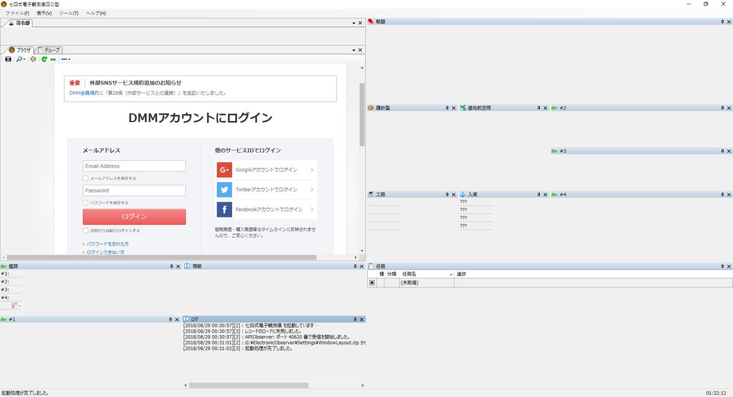The height and width of the screenshot is (397, 733).
Task: Click the Google plus login icon
Action: pos(224,170)
